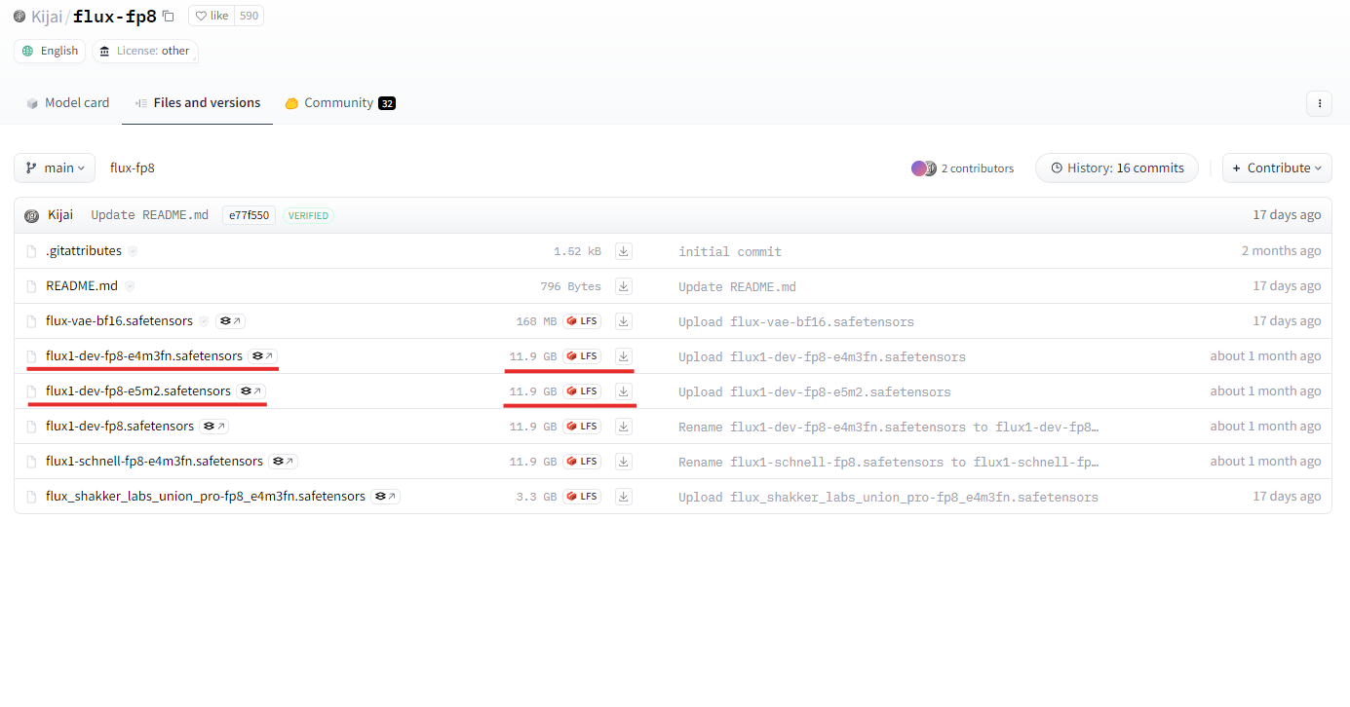
Task: Download flux_shakker_labs_union_pro file via download icon
Action: (x=624, y=497)
